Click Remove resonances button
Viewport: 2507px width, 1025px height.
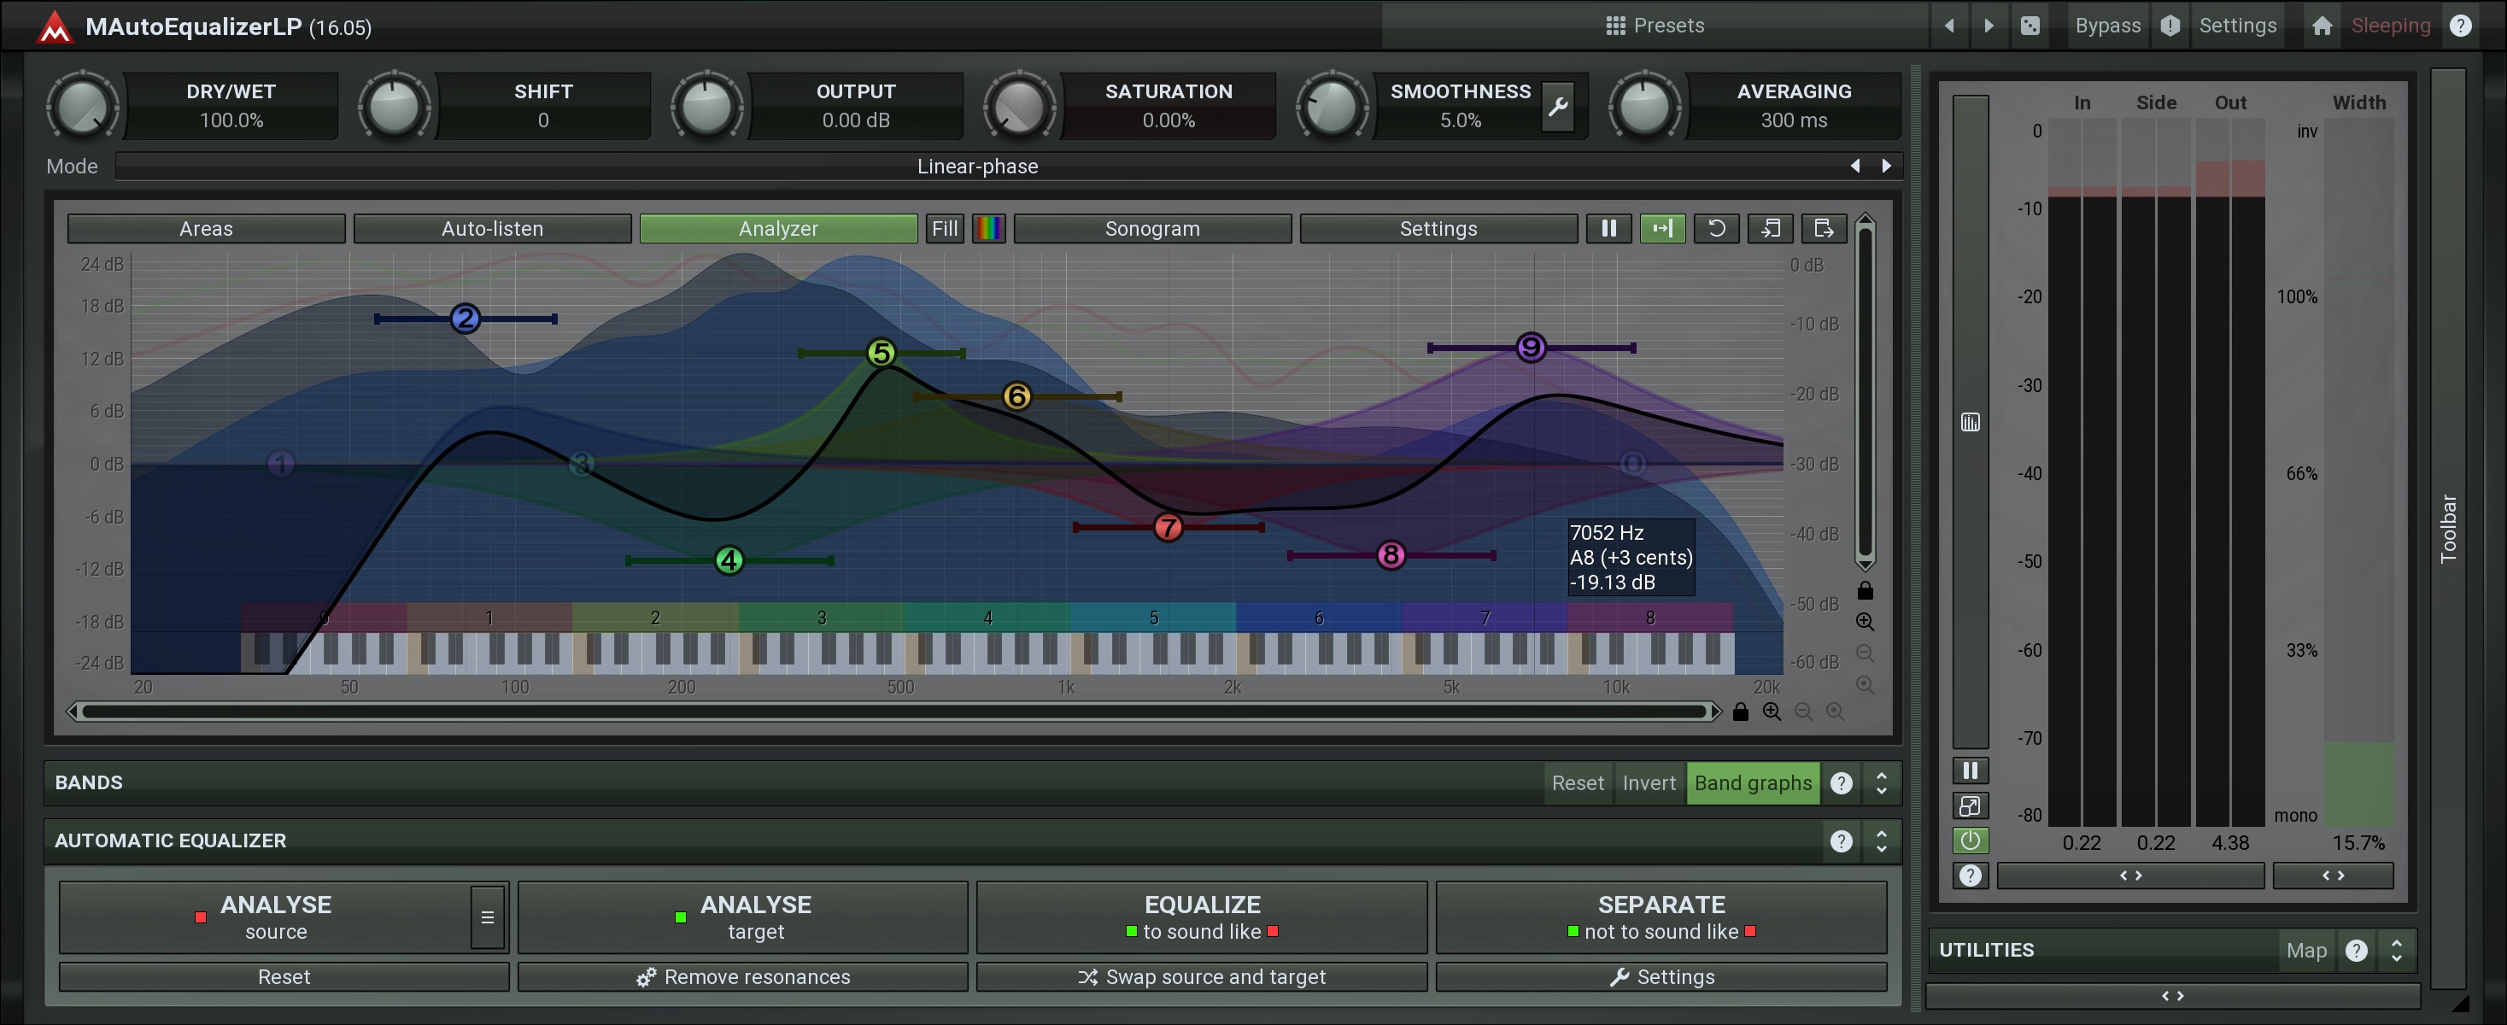pos(742,977)
